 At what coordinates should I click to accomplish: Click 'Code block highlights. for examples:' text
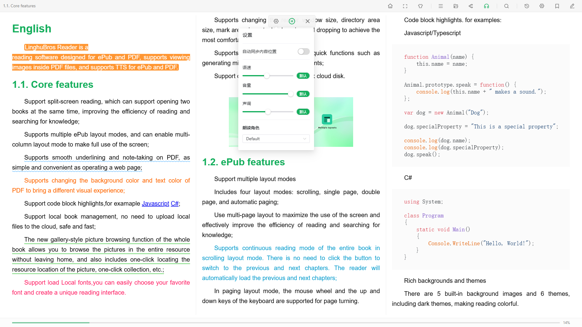click(453, 20)
